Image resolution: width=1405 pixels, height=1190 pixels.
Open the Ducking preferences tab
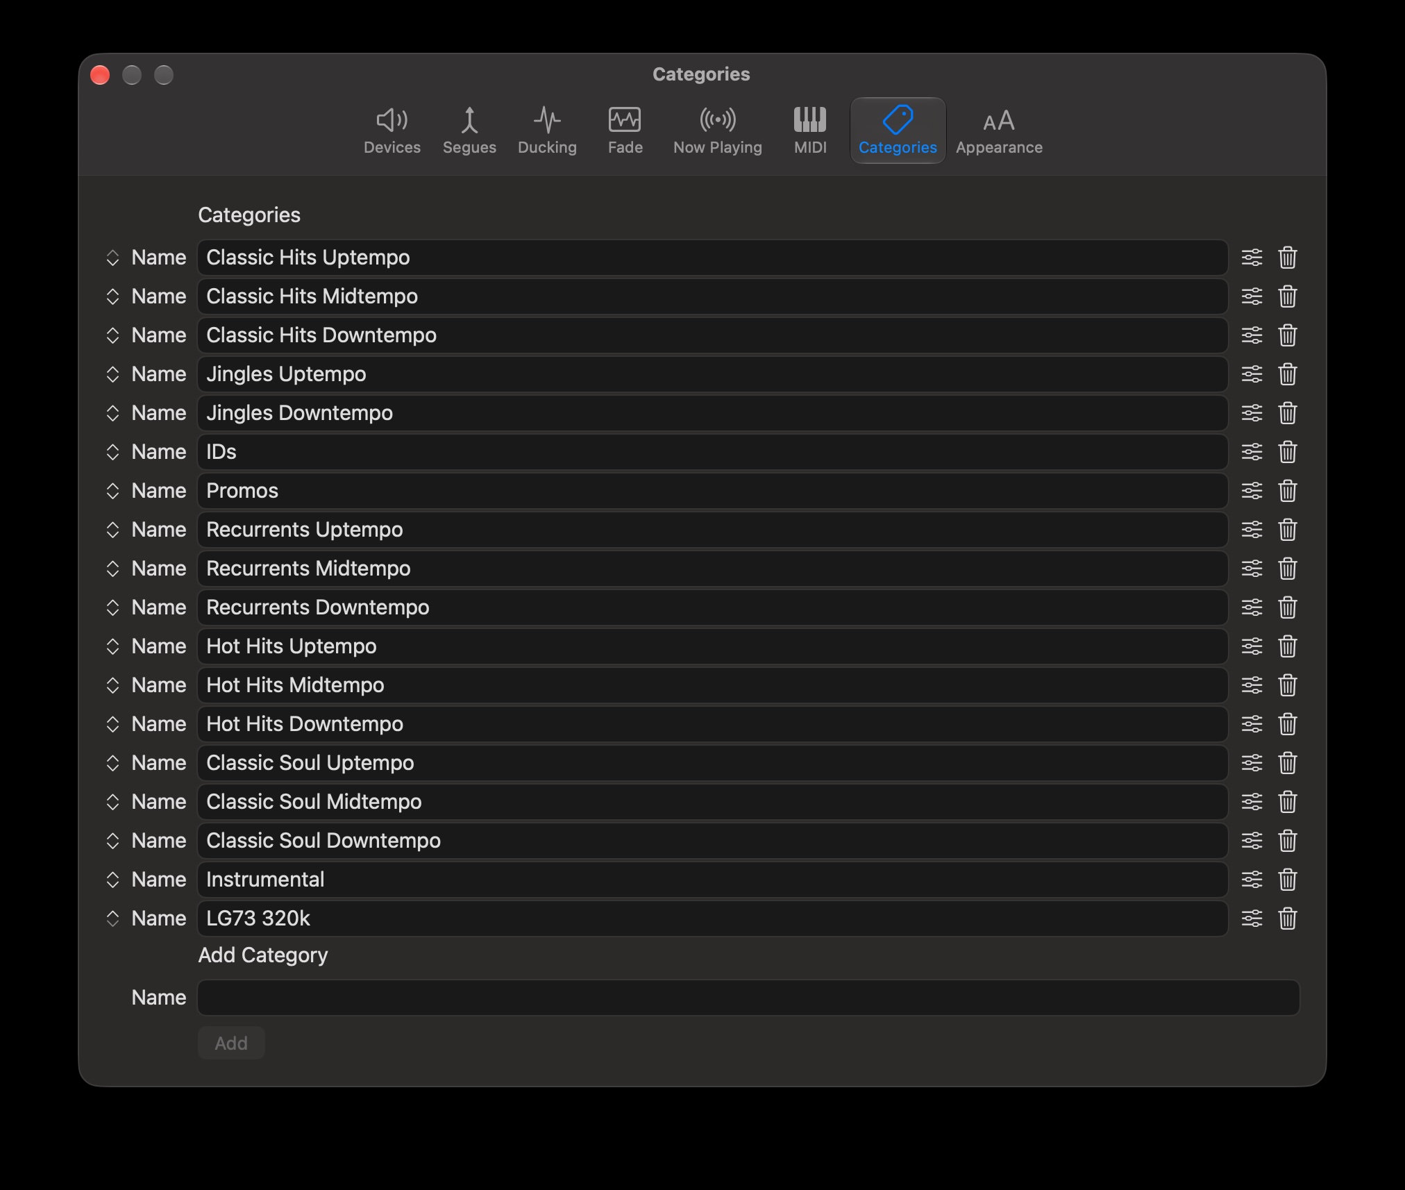pos(547,131)
